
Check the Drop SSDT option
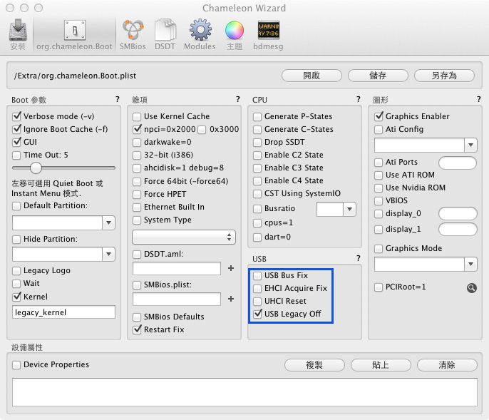[257, 143]
